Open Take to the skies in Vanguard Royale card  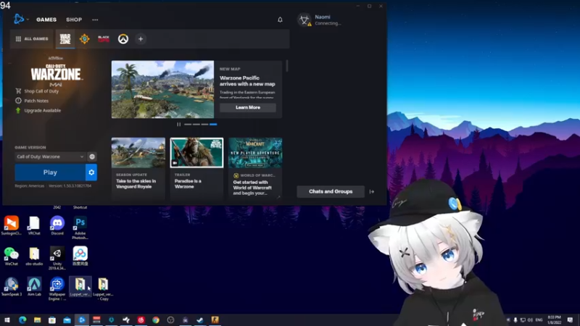tap(138, 169)
